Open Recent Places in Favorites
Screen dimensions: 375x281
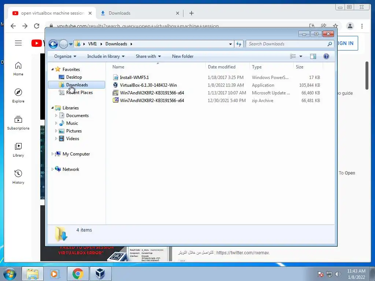(x=79, y=93)
